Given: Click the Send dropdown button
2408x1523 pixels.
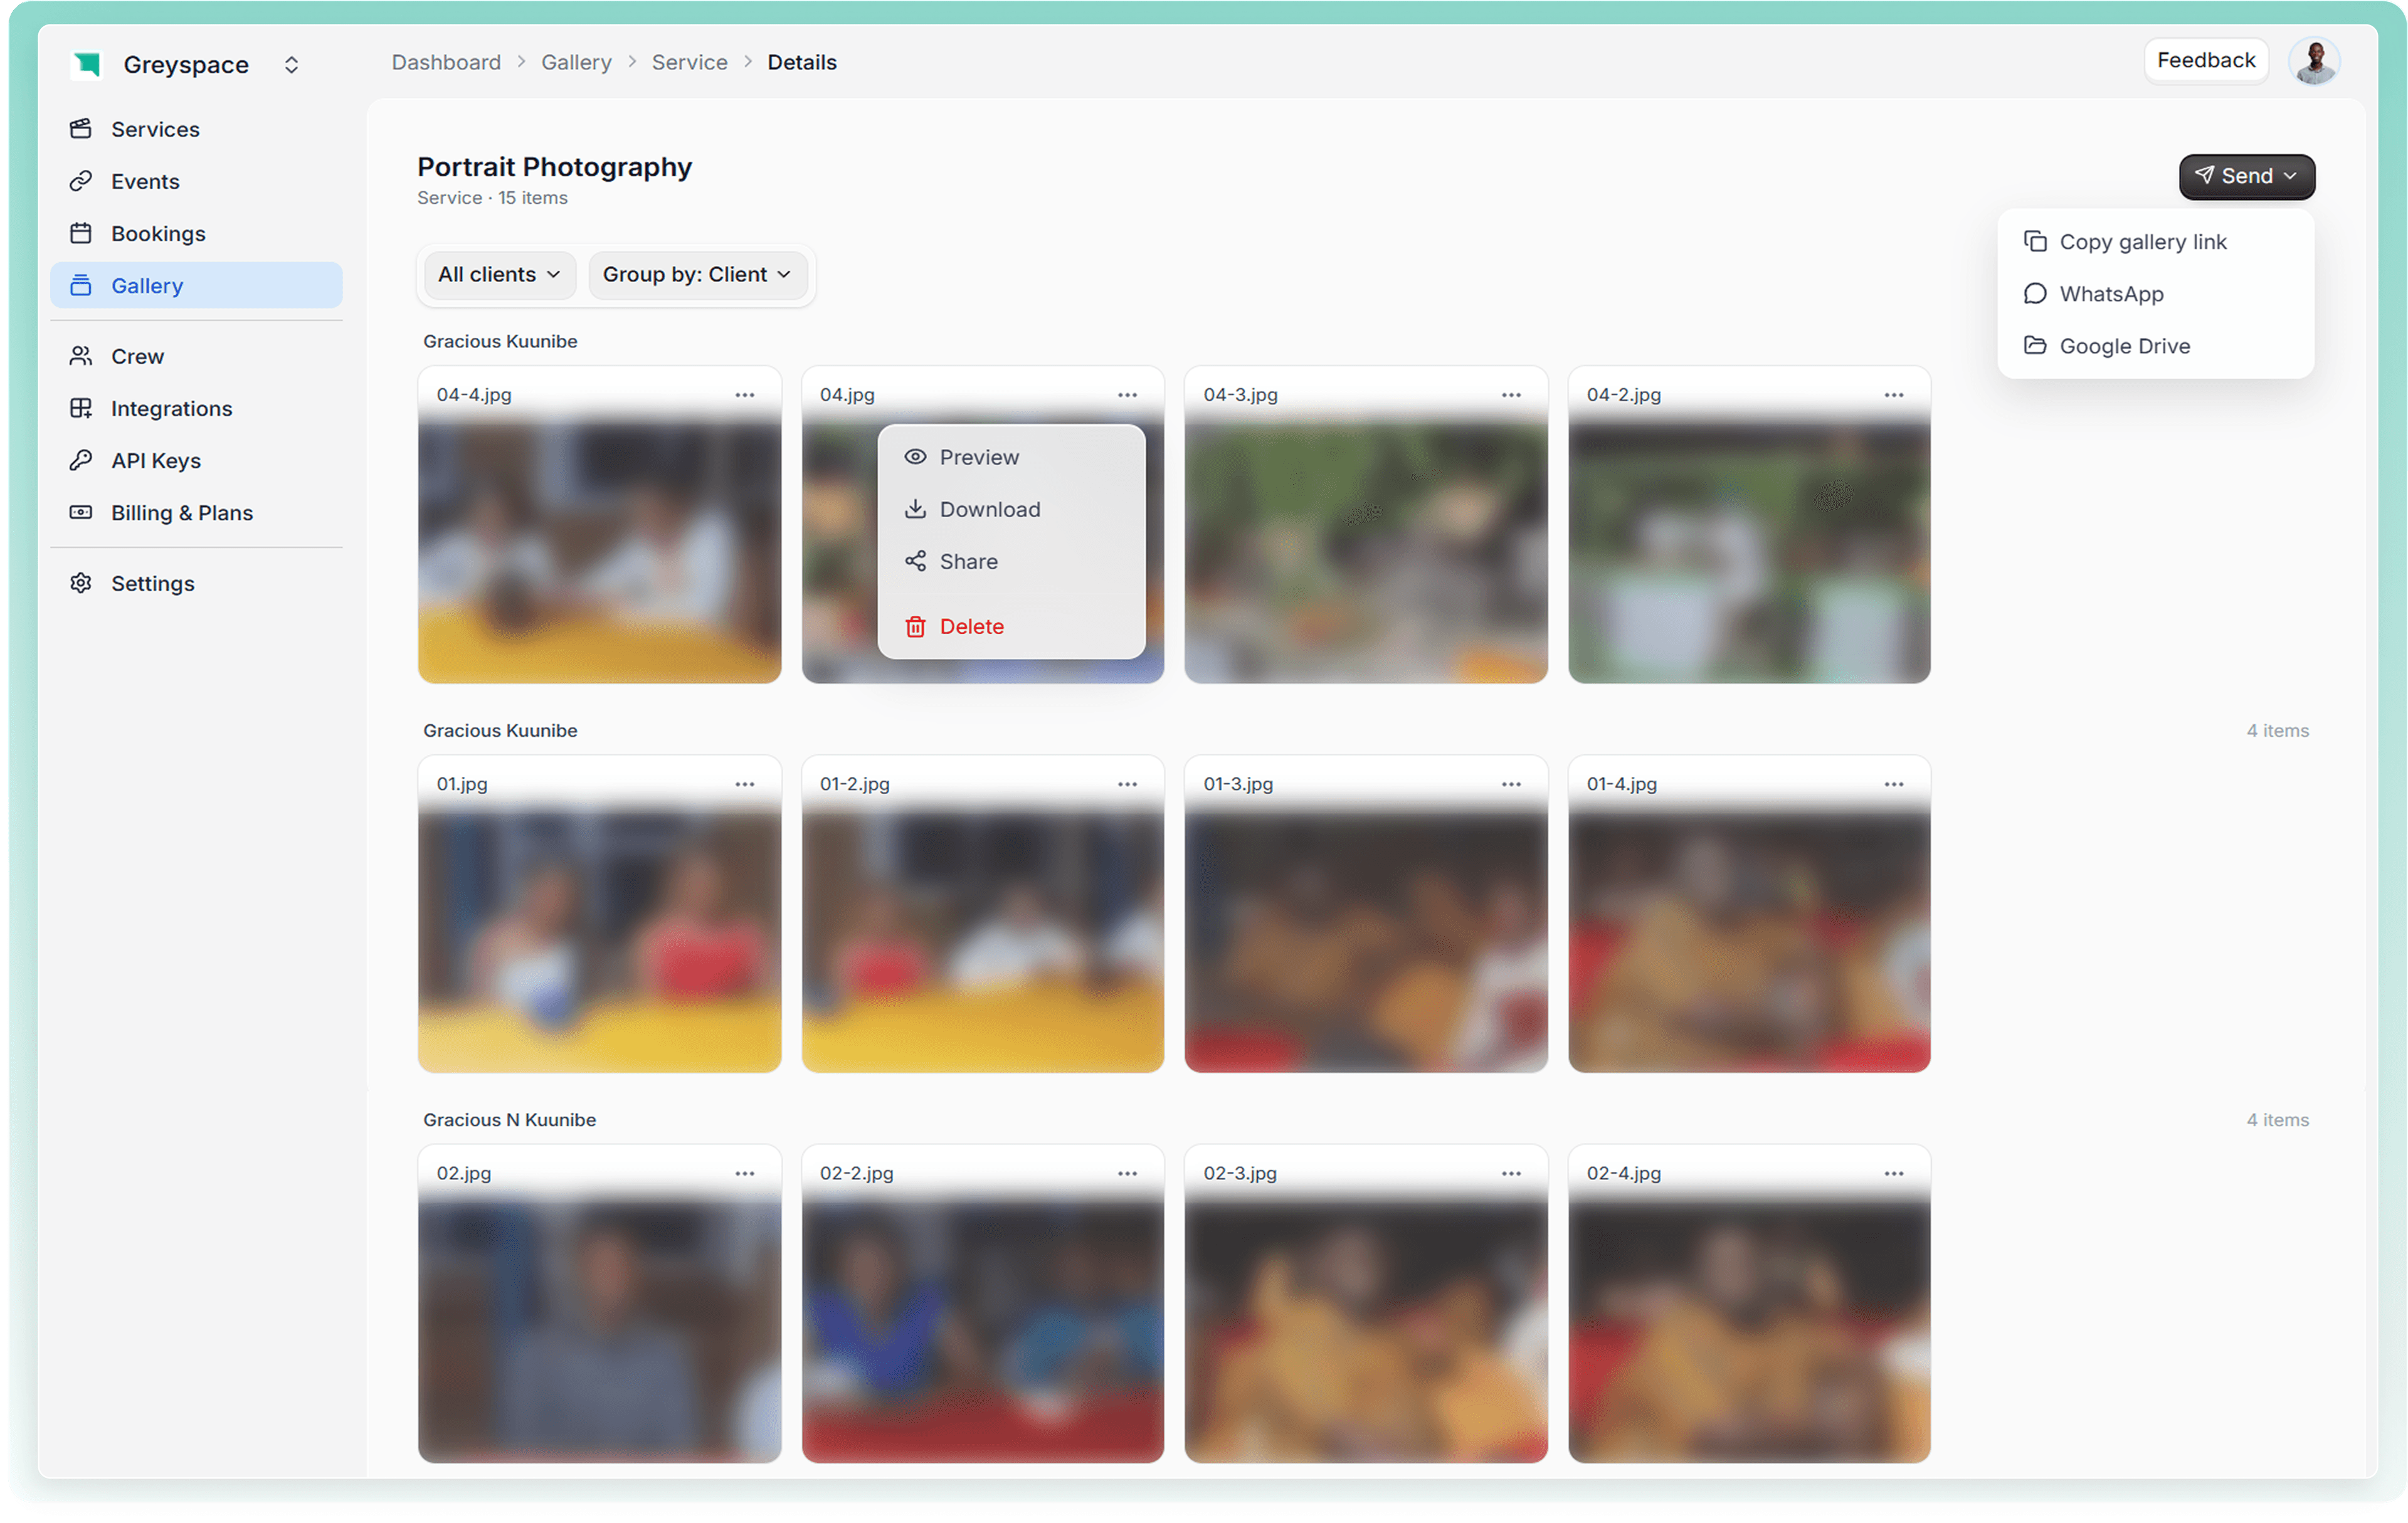Looking at the screenshot, I should 2246,176.
